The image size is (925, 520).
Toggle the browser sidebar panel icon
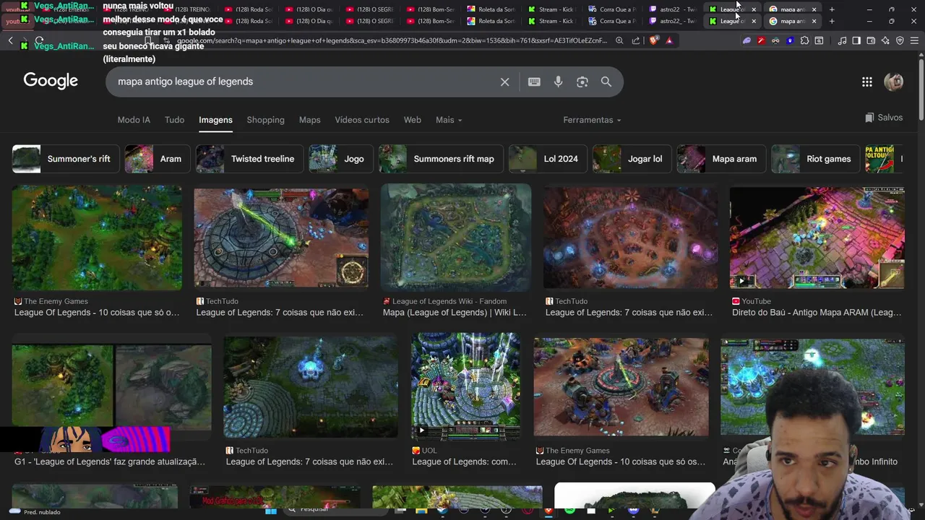(x=856, y=40)
